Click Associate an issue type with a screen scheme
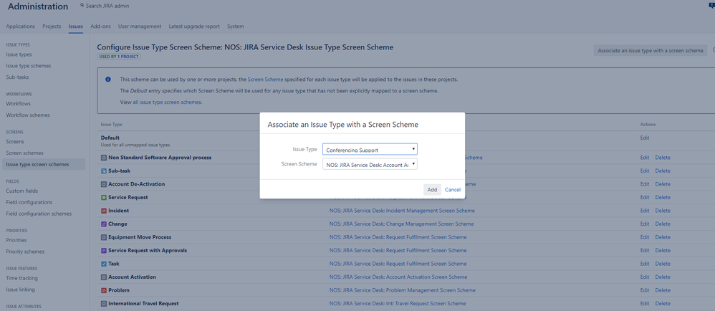 point(651,51)
